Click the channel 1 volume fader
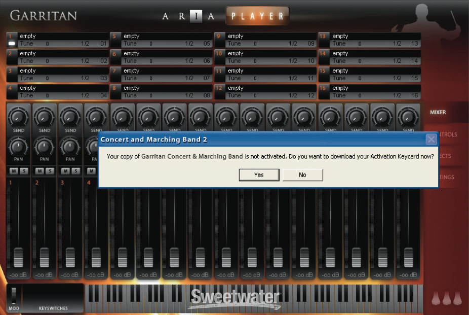 [19, 257]
